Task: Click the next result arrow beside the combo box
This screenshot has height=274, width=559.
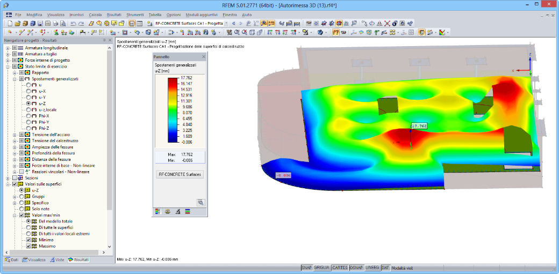Action: click(x=241, y=24)
